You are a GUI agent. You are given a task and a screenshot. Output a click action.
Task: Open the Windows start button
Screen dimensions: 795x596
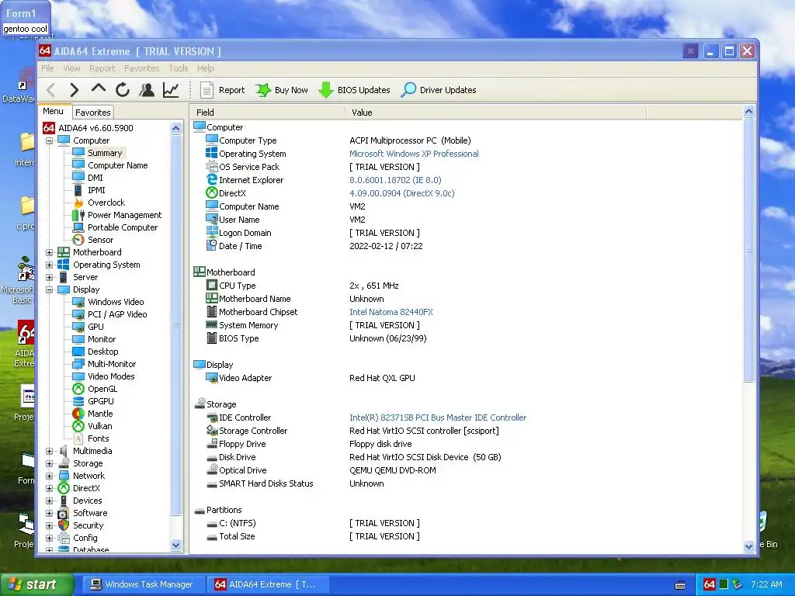click(36, 584)
